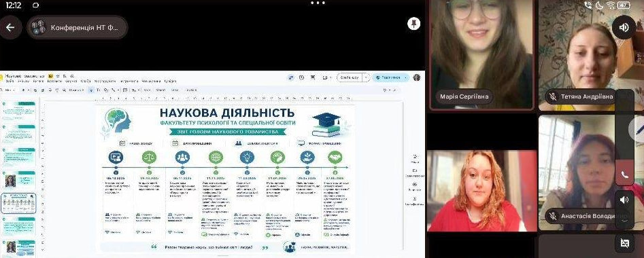Open the Конференція НТ Ф... call header
The image size is (644, 258).
[78, 27]
